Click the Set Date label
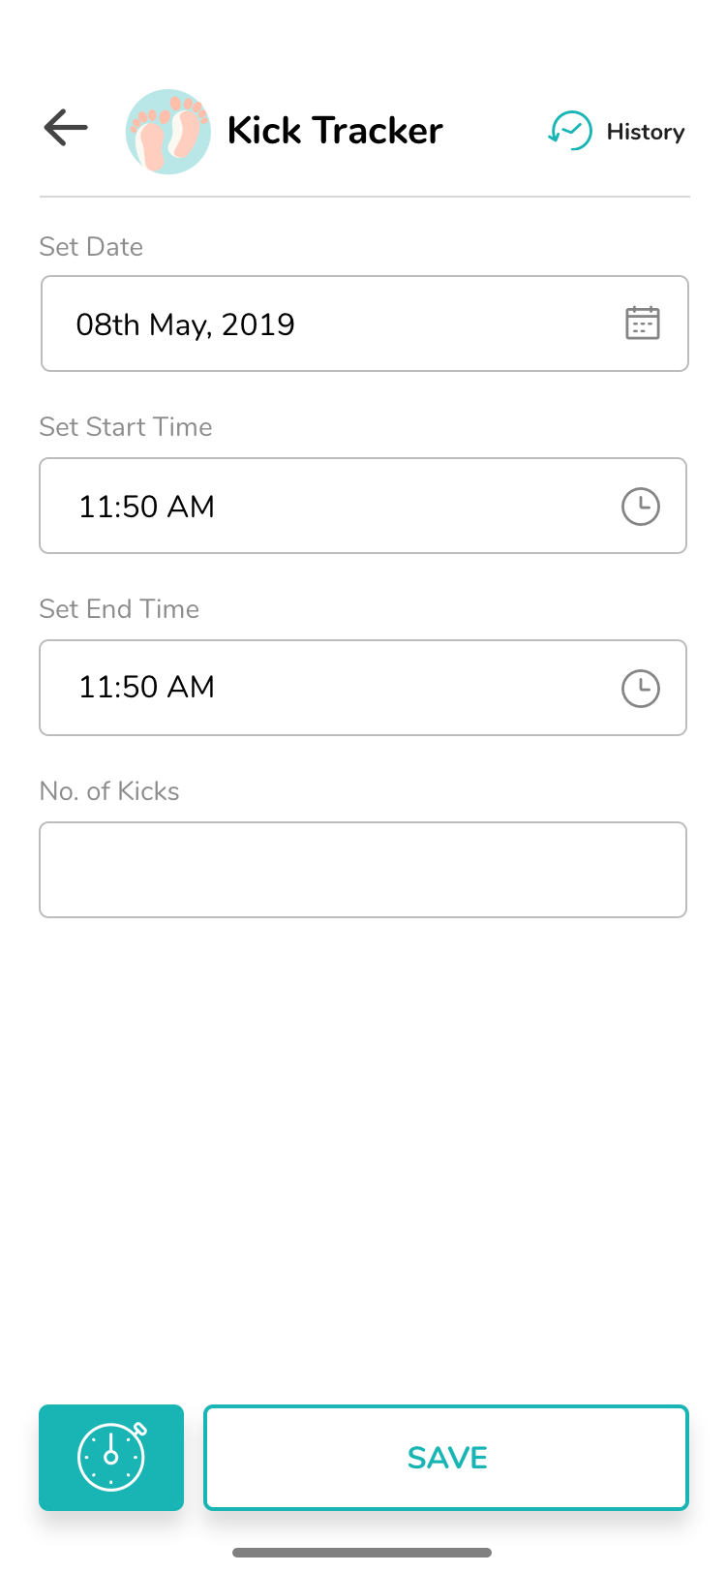726x1573 pixels. pyautogui.click(x=91, y=247)
